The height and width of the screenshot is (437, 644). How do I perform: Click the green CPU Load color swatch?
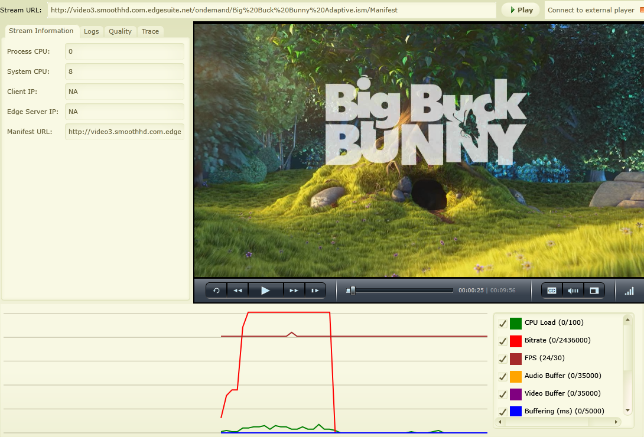click(515, 324)
